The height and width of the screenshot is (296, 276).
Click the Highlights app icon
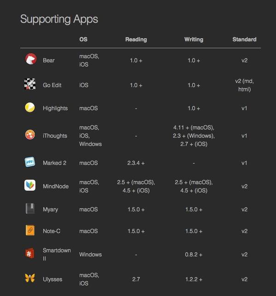pyautogui.click(x=30, y=108)
